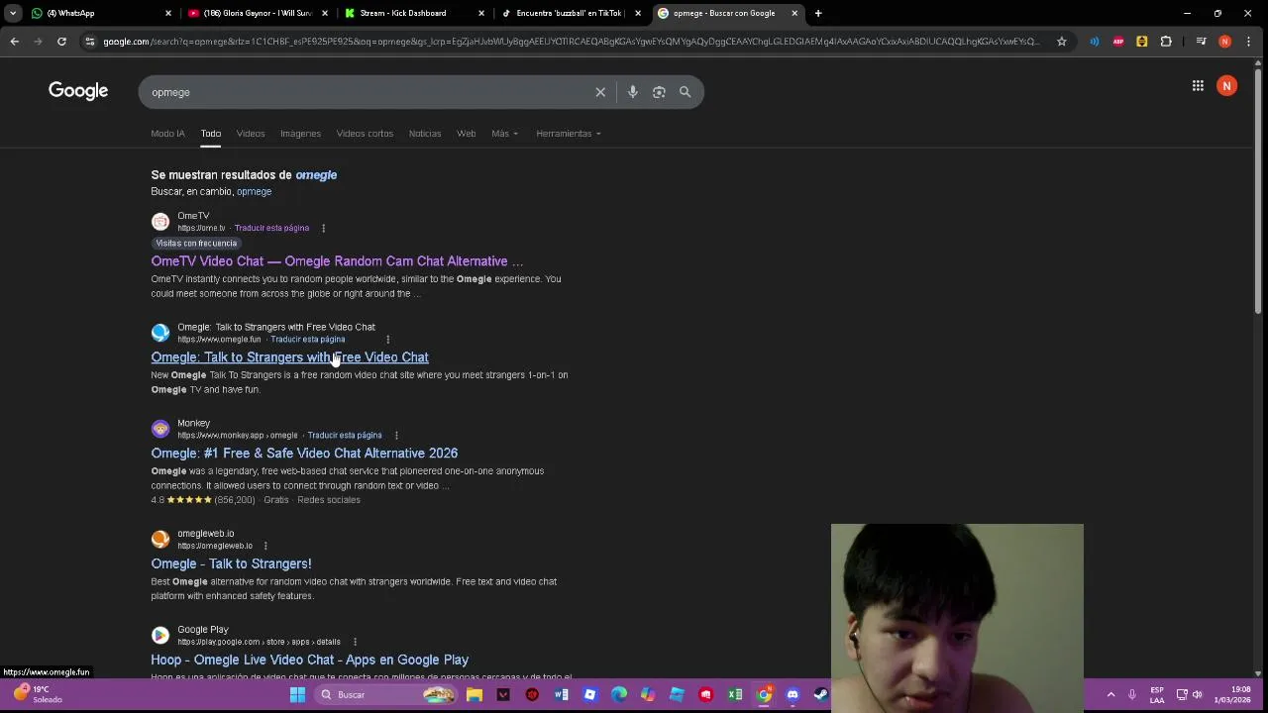Go back to the previous page

coord(14,42)
